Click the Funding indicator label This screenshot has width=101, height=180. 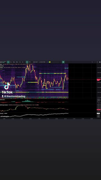(2, 113)
